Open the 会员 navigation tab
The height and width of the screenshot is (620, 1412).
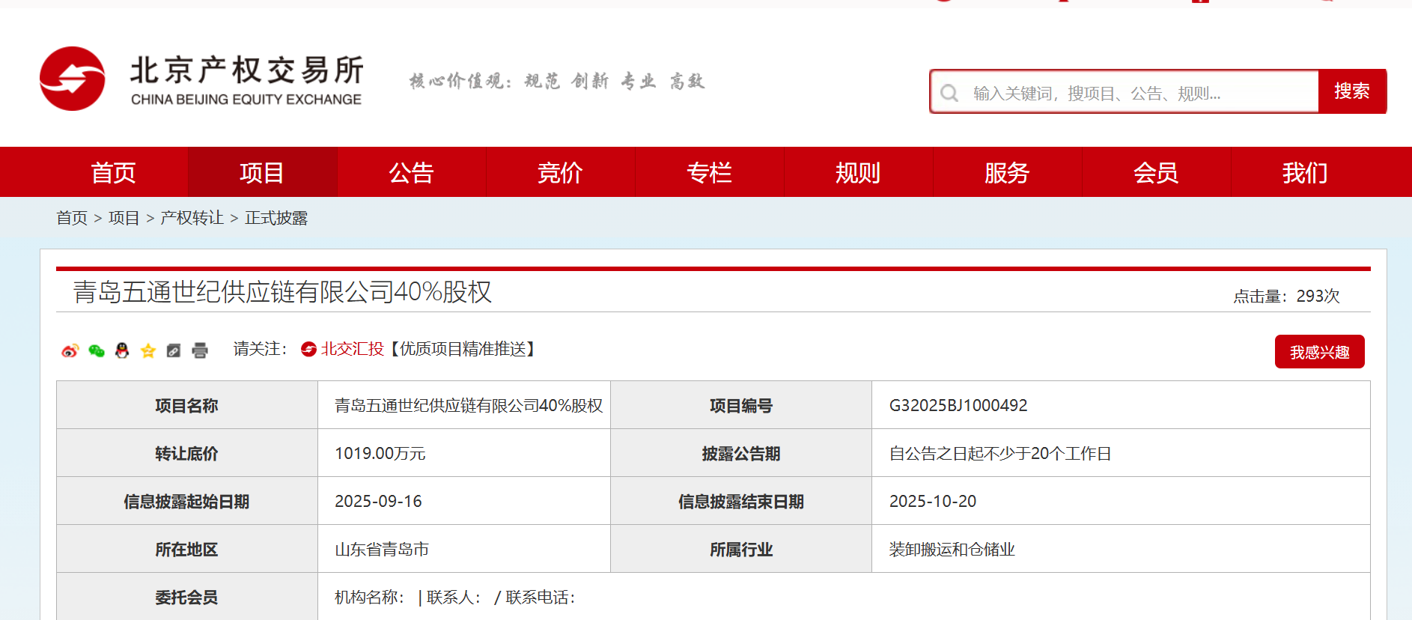click(x=1156, y=172)
